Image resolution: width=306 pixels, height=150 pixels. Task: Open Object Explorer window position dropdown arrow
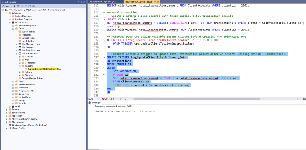(x=79, y=1)
